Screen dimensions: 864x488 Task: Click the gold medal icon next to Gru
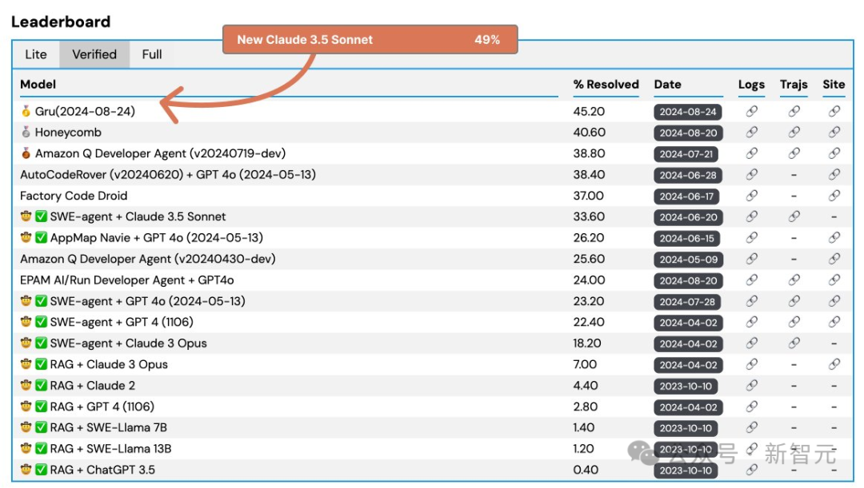[x=26, y=111]
